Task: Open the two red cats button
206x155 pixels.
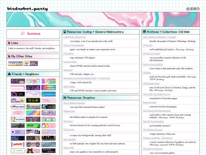Action: [33, 119]
